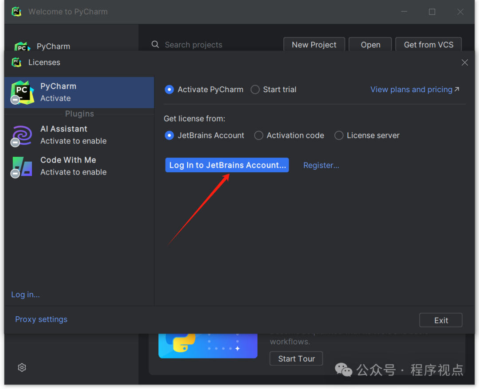Click the PyCharm product icon in license list
479x389 pixels.
click(22, 93)
